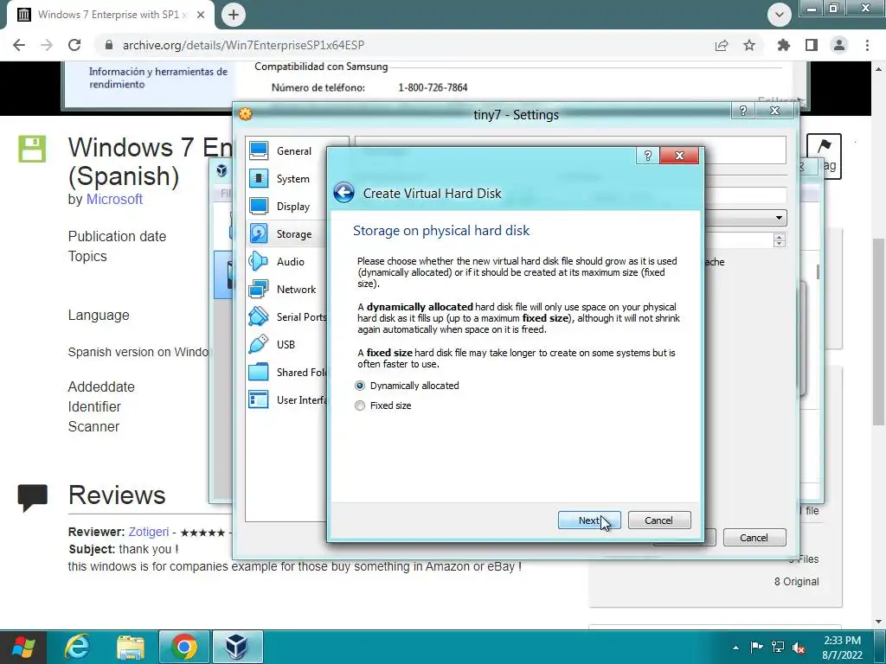Reload the archive.org page
The width and height of the screenshot is (886, 664).
[74, 45]
